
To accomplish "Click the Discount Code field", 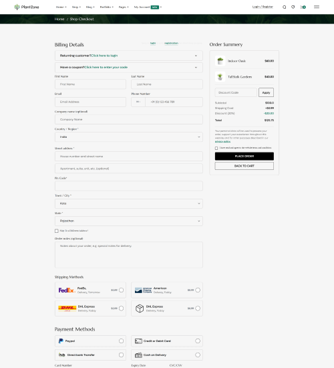I will (236, 92).
